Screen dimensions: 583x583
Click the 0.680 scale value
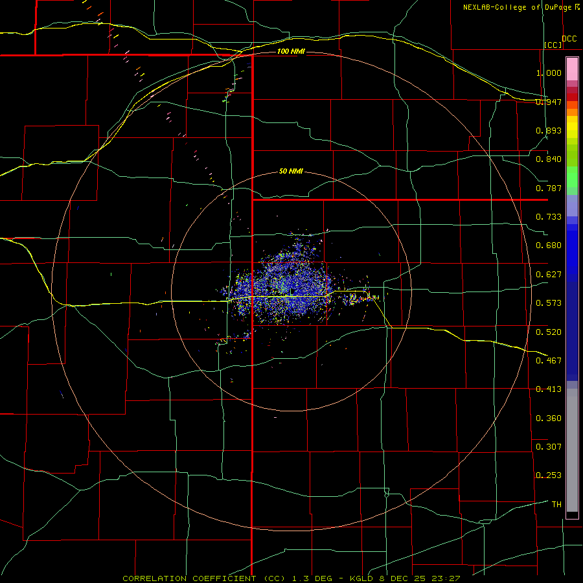(549, 246)
